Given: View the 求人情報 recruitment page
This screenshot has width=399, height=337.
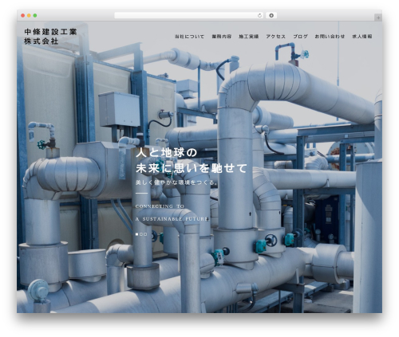Looking at the screenshot, I should [x=362, y=37].
